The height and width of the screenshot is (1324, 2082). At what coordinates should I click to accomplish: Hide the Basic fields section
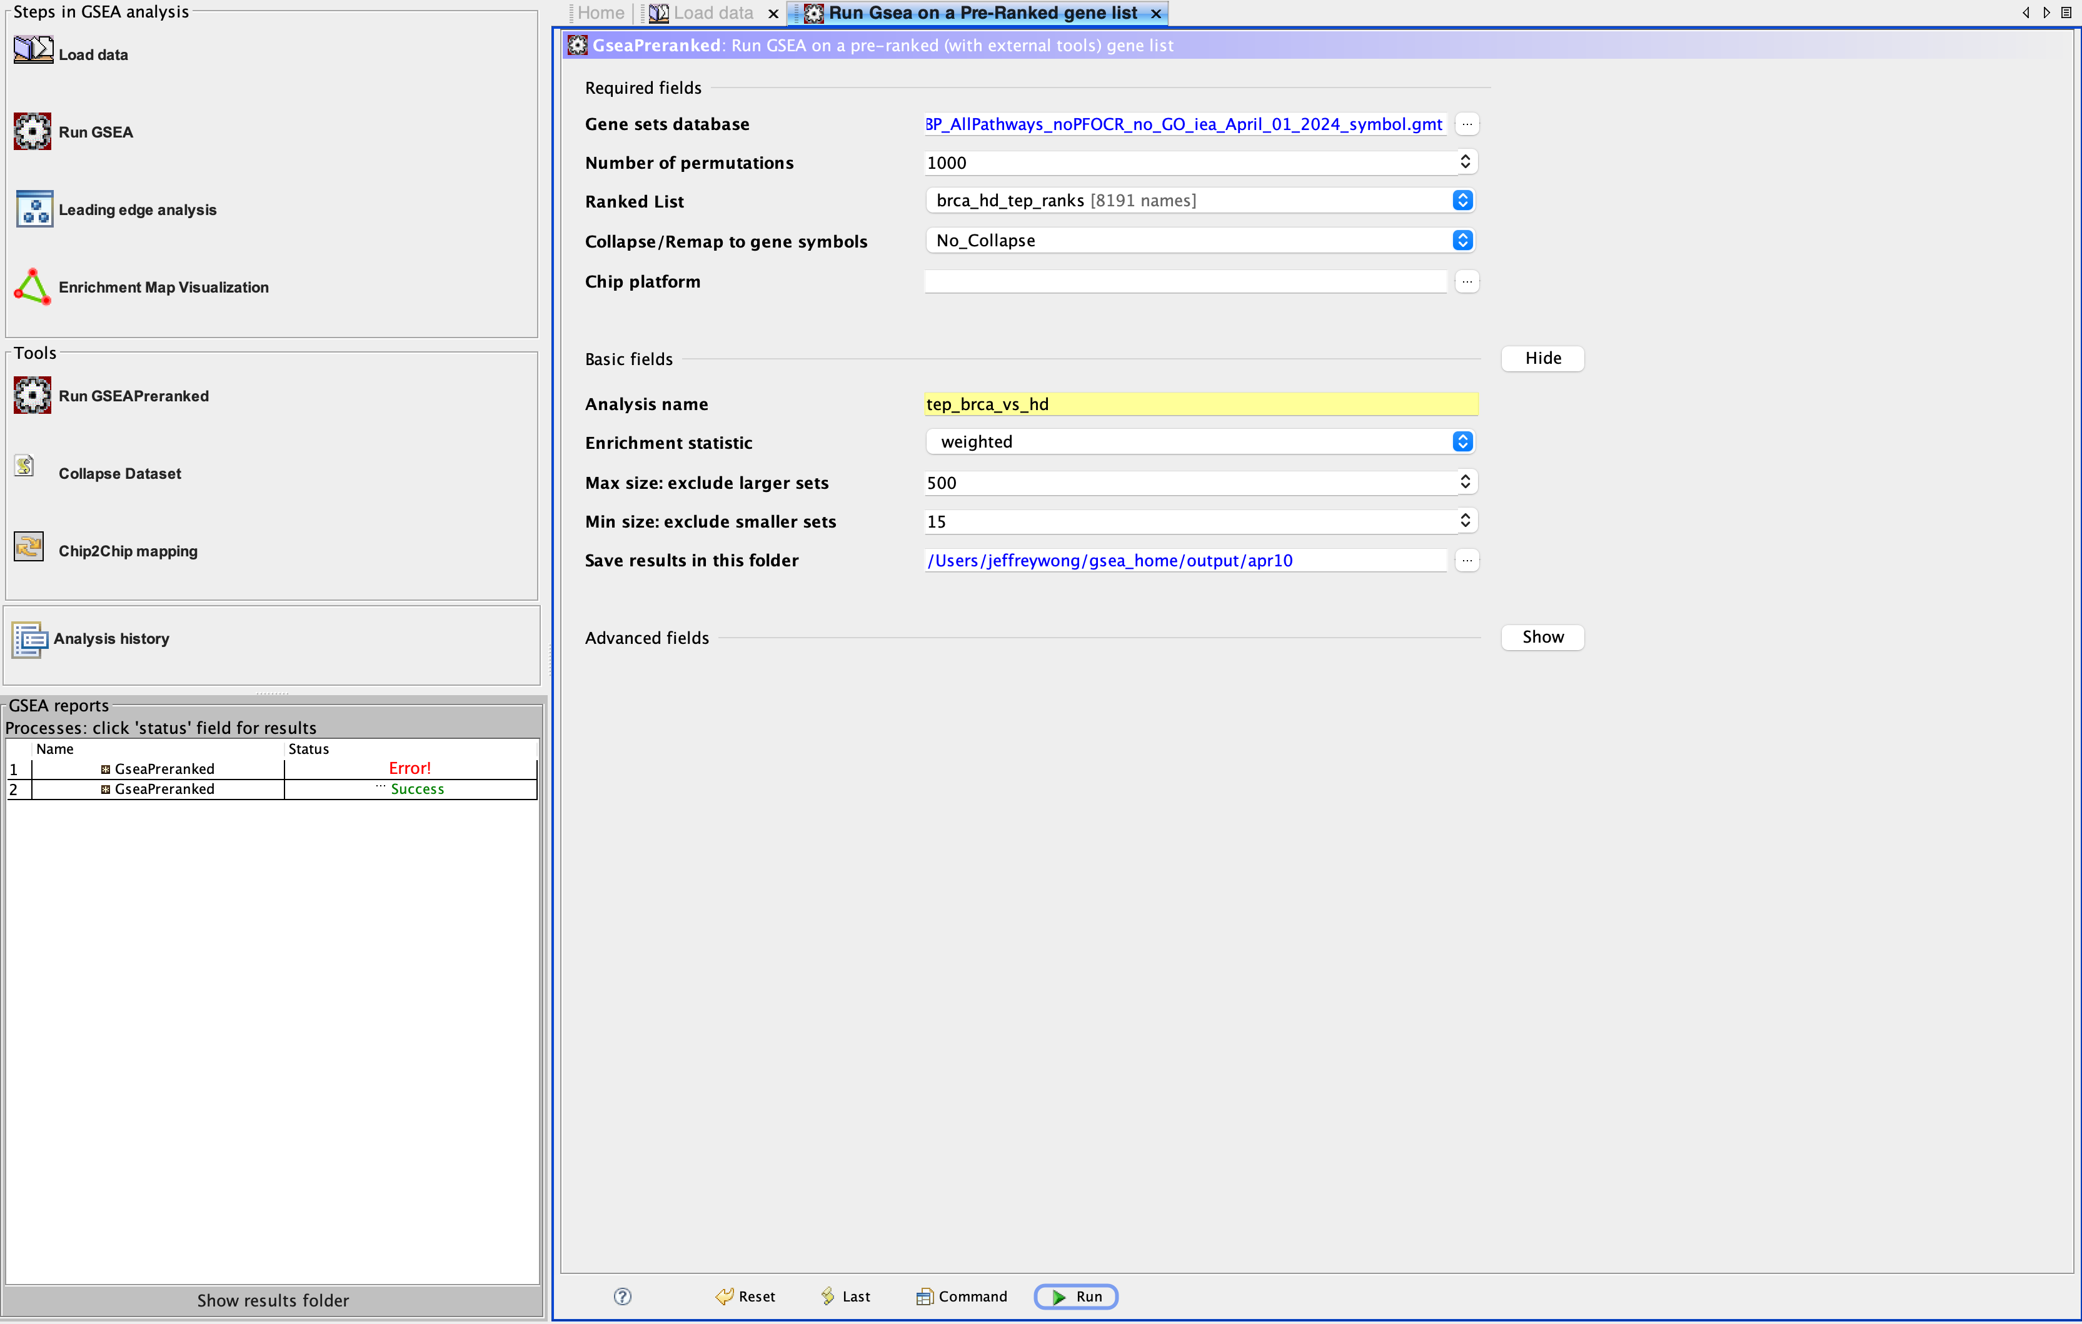tap(1542, 358)
